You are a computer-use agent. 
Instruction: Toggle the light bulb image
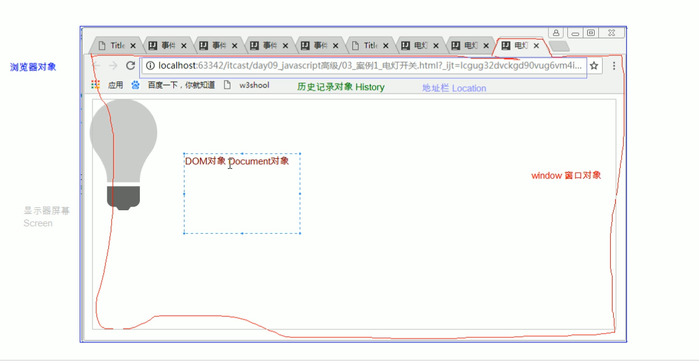(x=124, y=154)
